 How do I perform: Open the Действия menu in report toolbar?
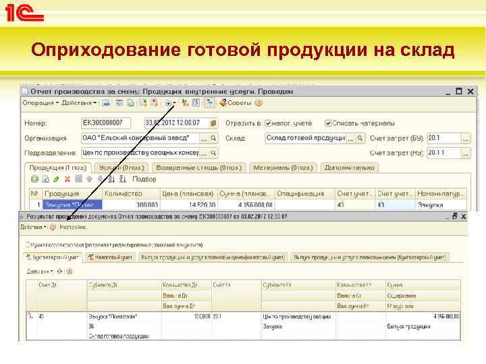79,102
